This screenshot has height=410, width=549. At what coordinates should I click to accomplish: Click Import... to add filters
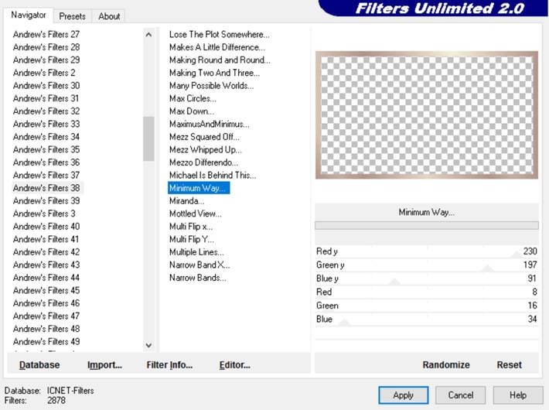click(x=104, y=364)
